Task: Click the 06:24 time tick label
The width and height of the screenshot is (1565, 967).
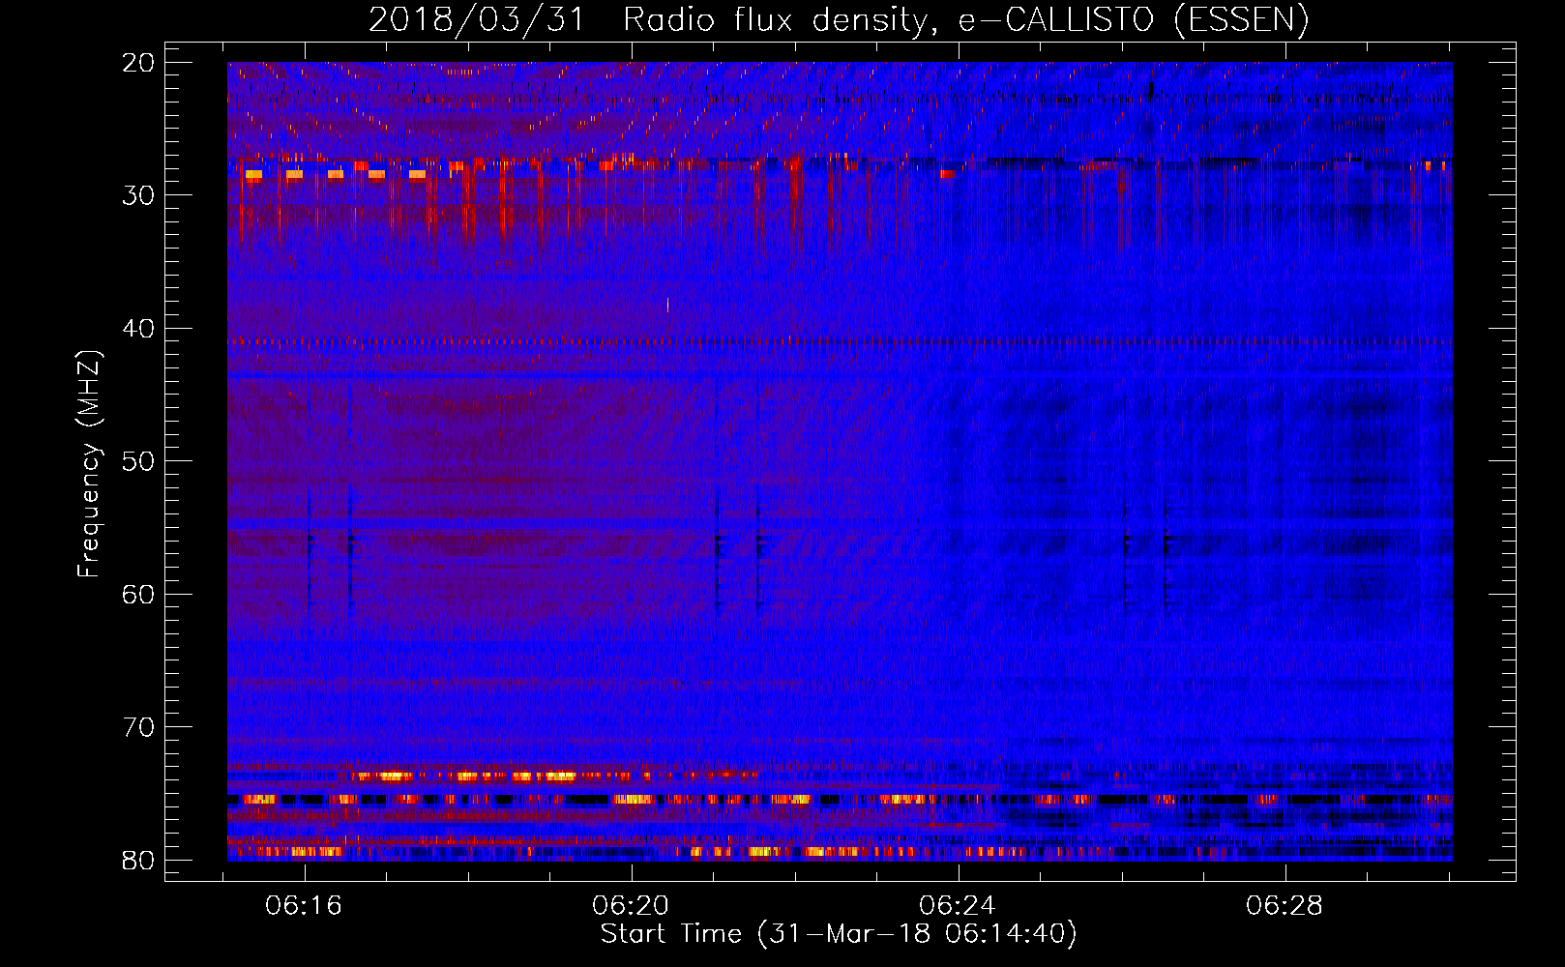Action: (x=959, y=906)
